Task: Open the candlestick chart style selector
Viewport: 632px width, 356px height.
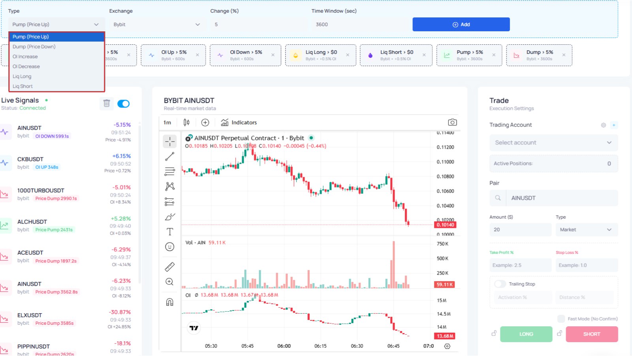Action: tap(186, 123)
